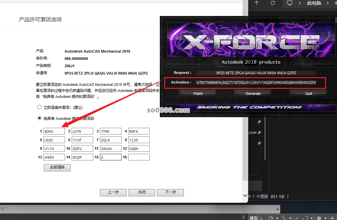This screenshot has width=337, height=220.
Task: Click the double-chevron icon left of 模型
Action: pos(244,217)
